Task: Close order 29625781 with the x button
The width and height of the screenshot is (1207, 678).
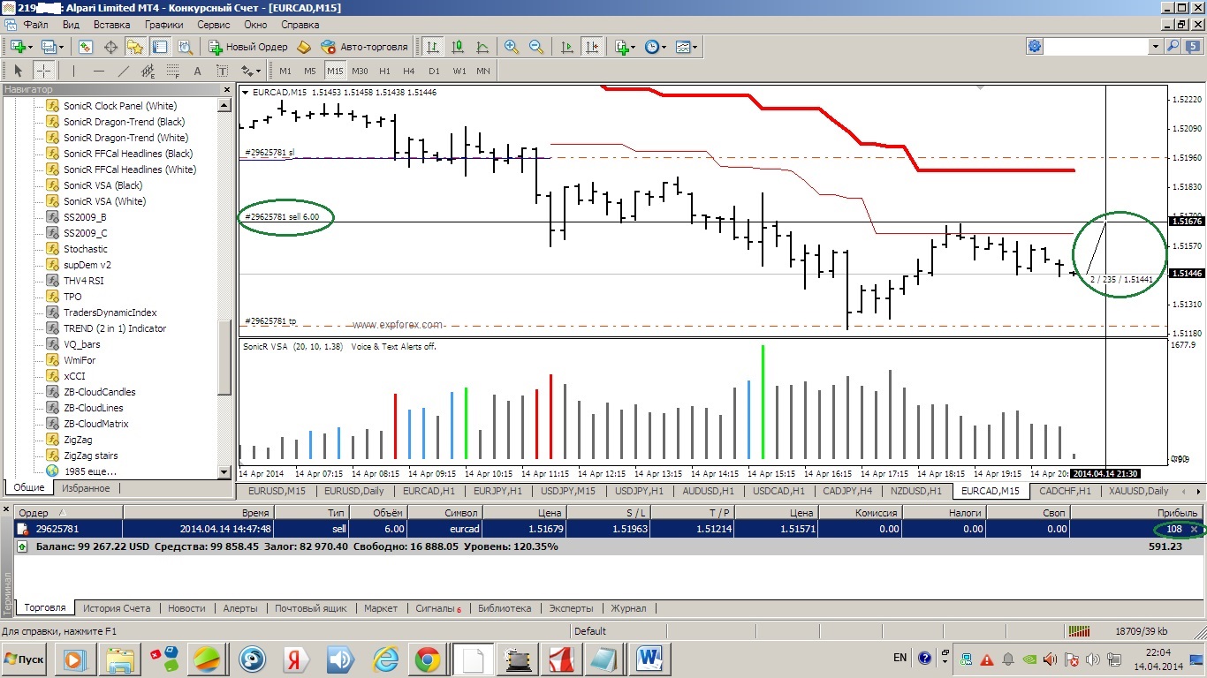Action: [1195, 529]
